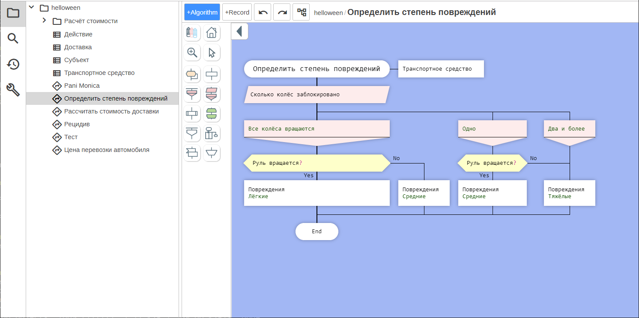Click the +Record button
Screen dimensions: 639x318
pyautogui.click(x=237, y=12)
